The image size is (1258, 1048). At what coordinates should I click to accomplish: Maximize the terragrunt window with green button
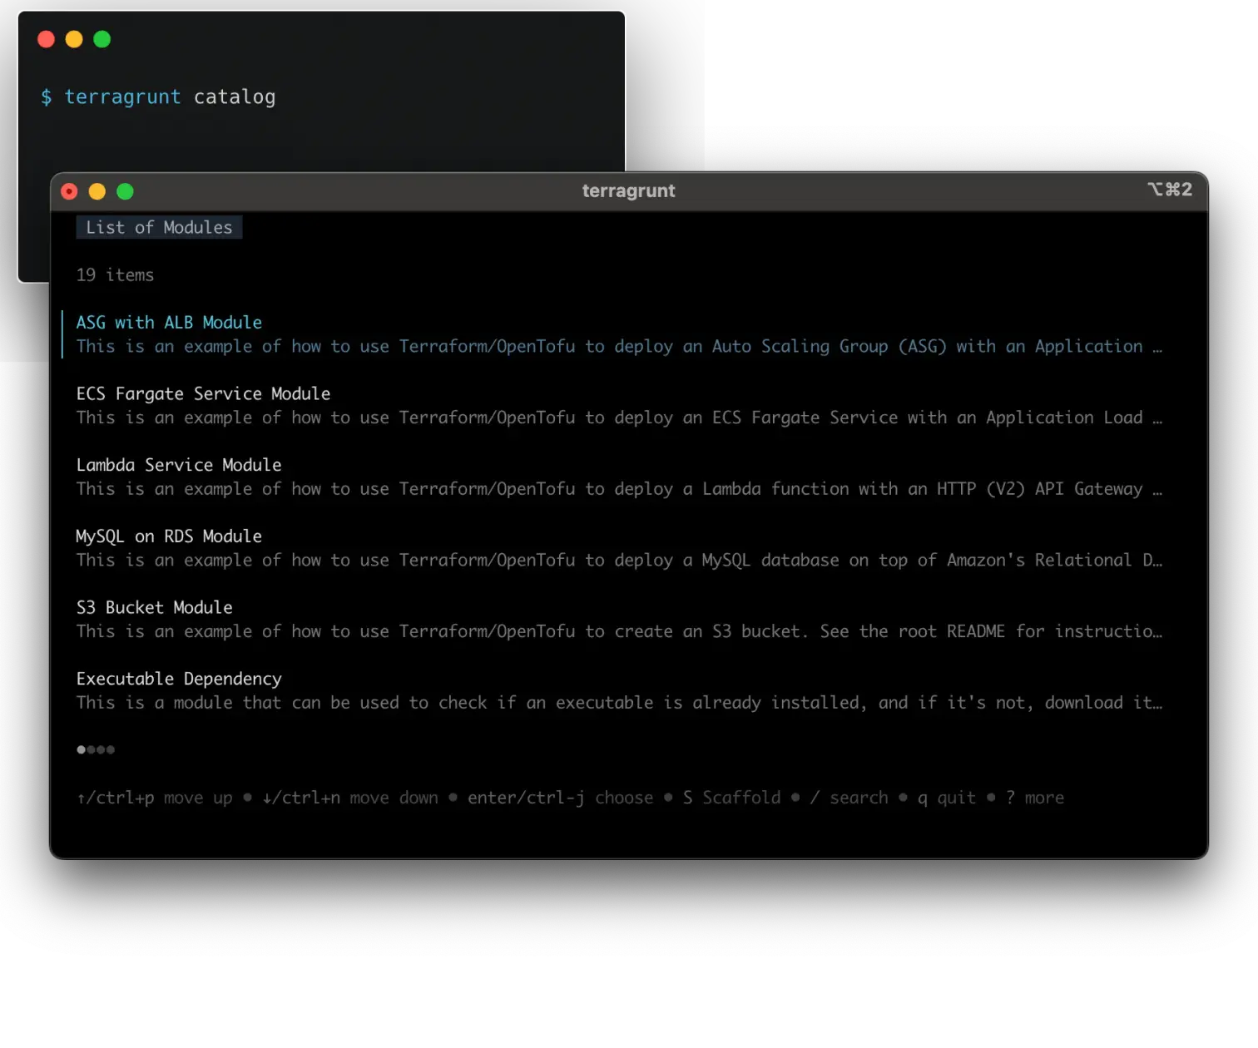click(126, 192)
